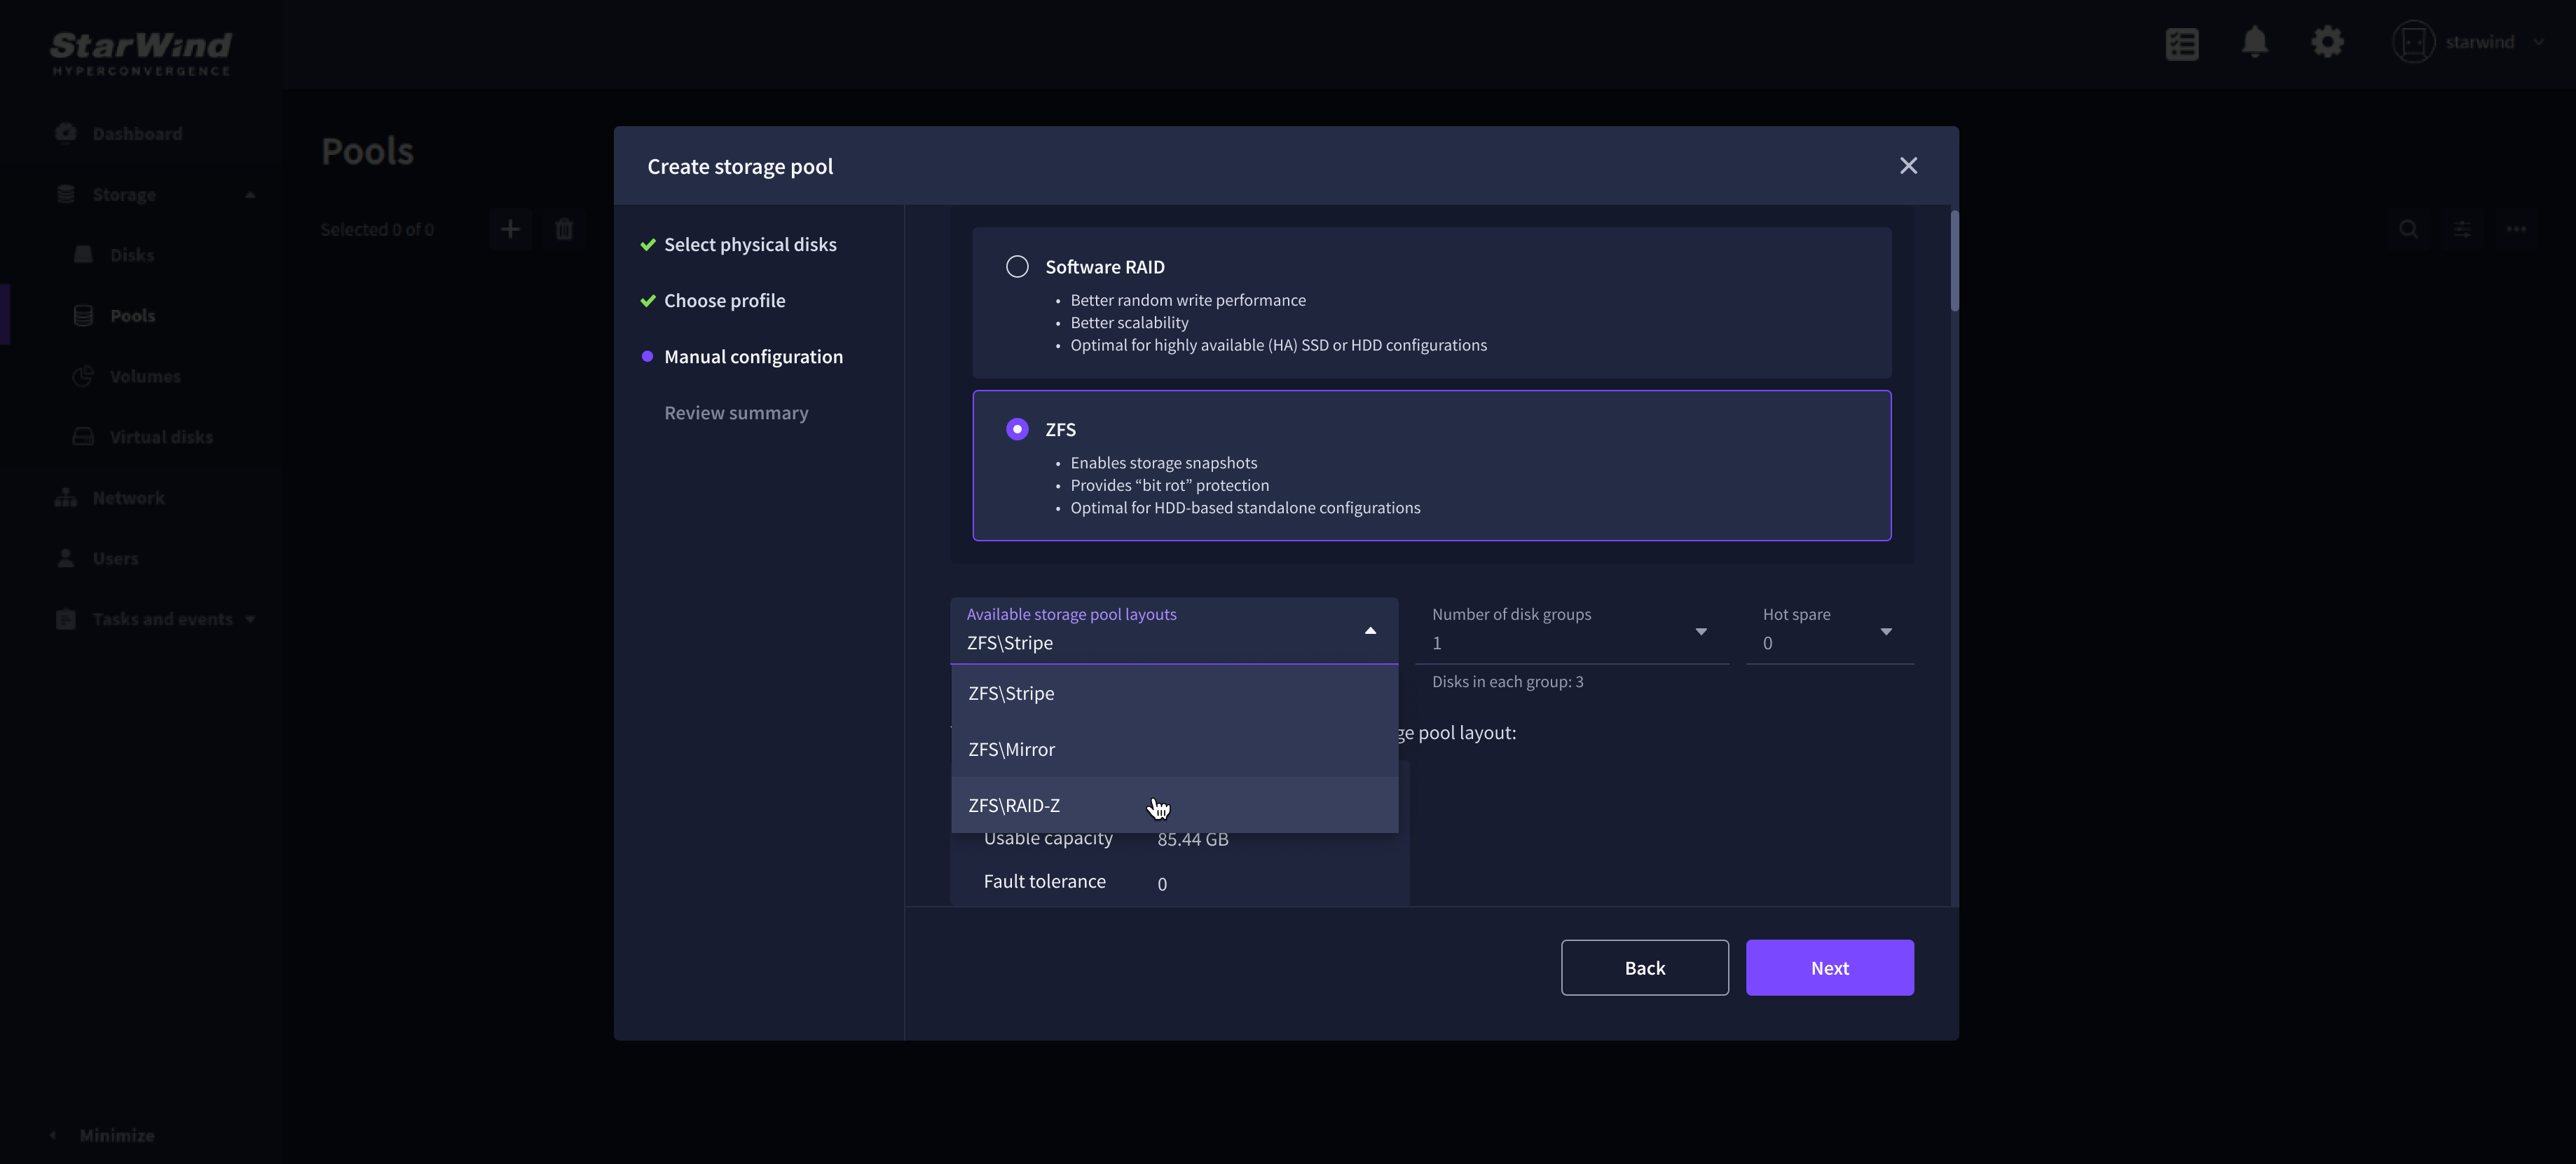
Task: Click the add pool plus icon
Action: click(x=510, y=229)
